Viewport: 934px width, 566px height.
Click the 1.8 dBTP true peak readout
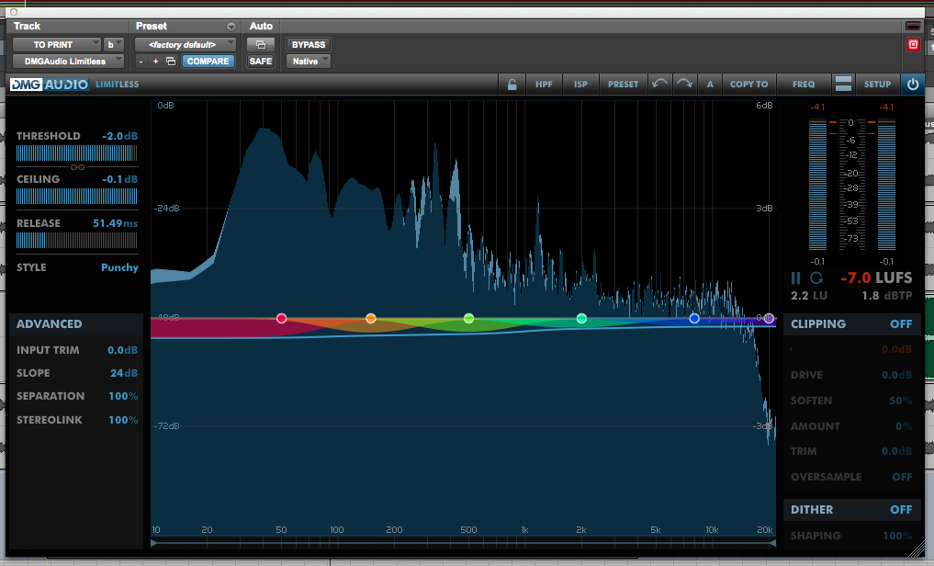pos(886,296)
